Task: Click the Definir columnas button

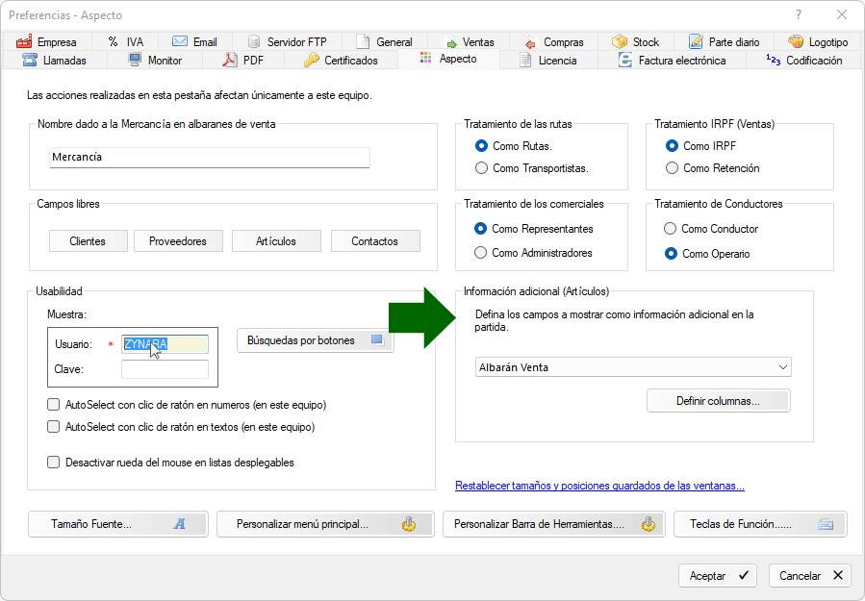Action: tap(718, 400)
